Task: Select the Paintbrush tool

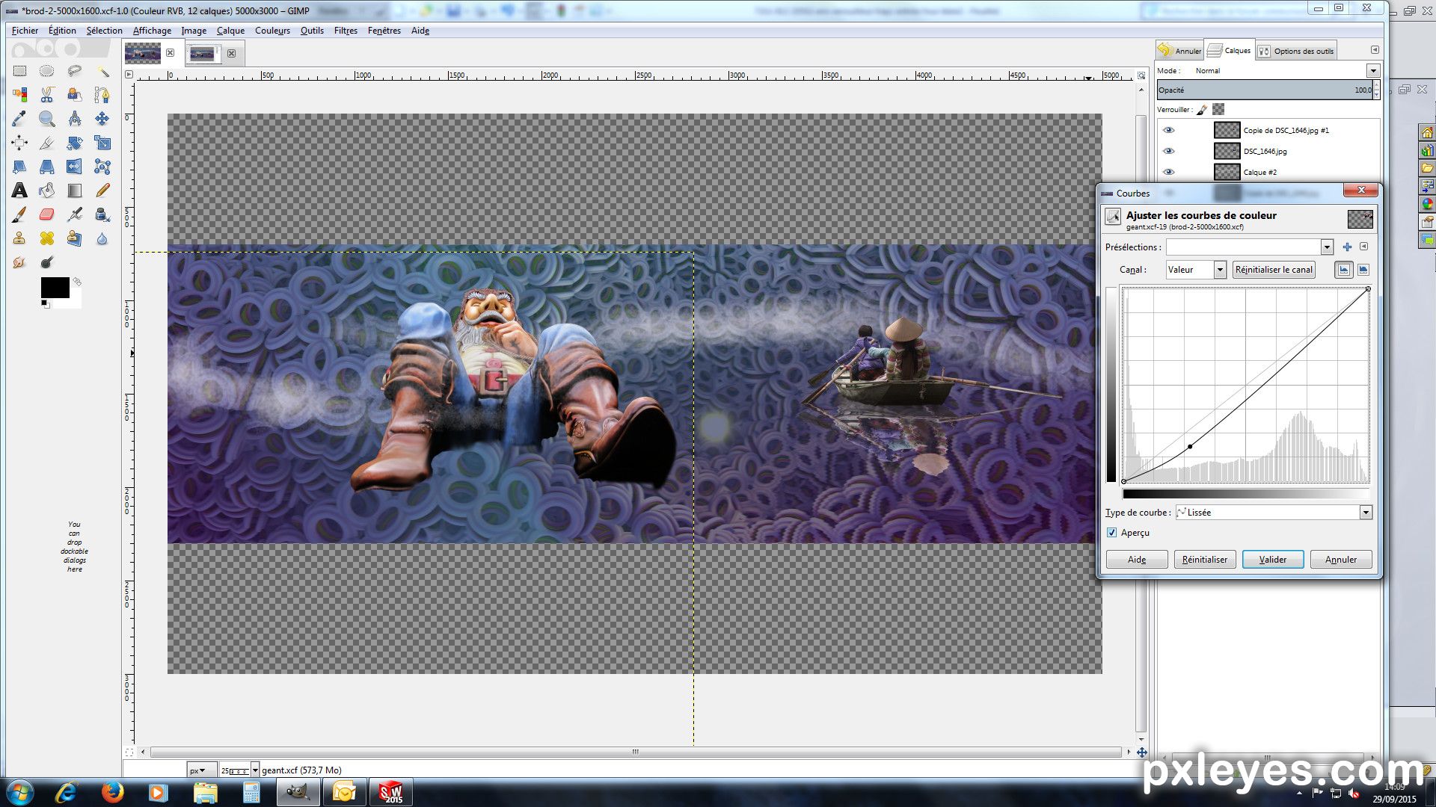Action: coord(19,214)
